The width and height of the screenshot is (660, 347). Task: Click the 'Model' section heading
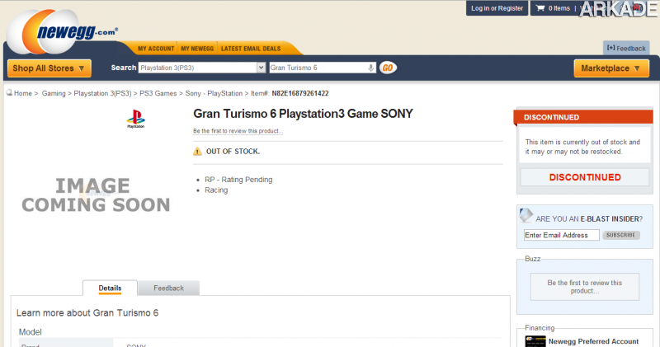31,332
